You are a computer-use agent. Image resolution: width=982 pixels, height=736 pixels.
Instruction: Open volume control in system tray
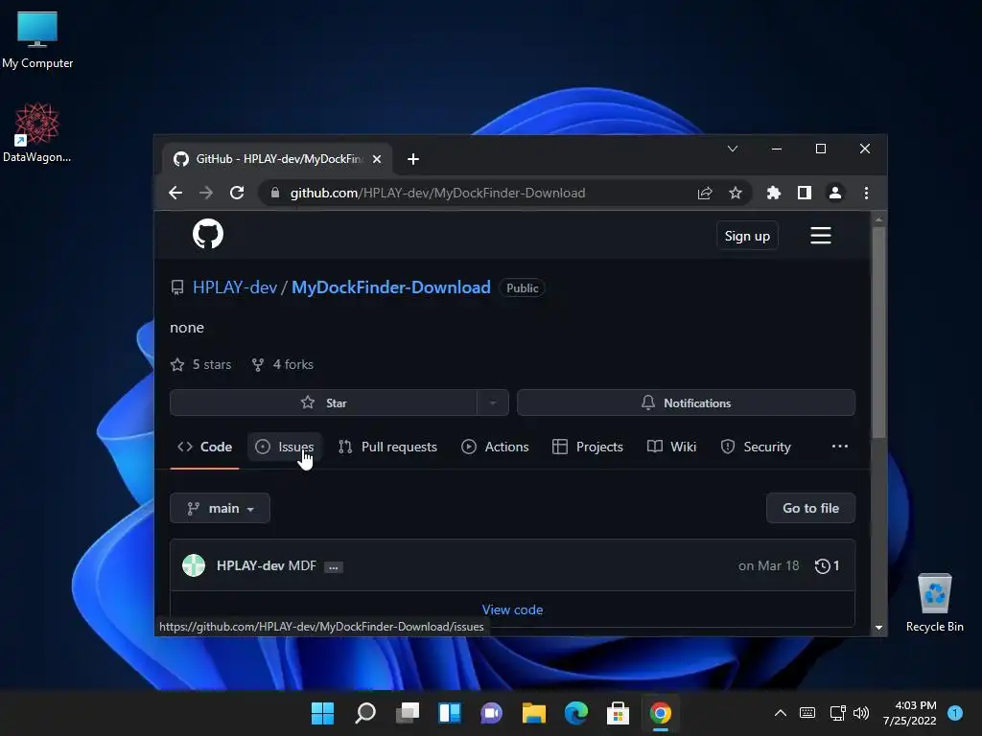point(862,713)
